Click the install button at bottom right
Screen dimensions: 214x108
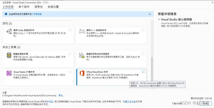point(206,104)
